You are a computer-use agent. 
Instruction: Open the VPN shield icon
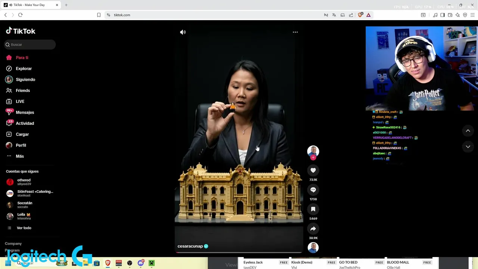tap(465, 15)
